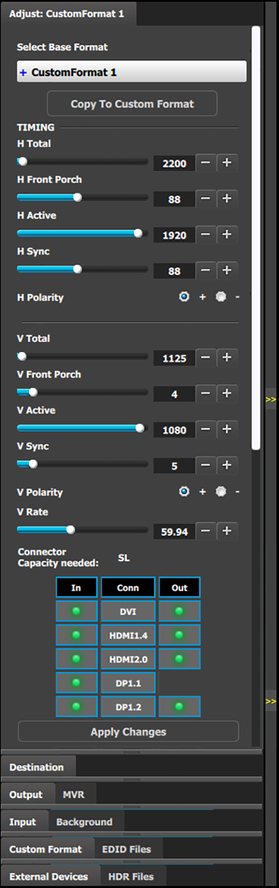Increase H Total with plus button
Screen dimensions: 279x888
(227, 163)
